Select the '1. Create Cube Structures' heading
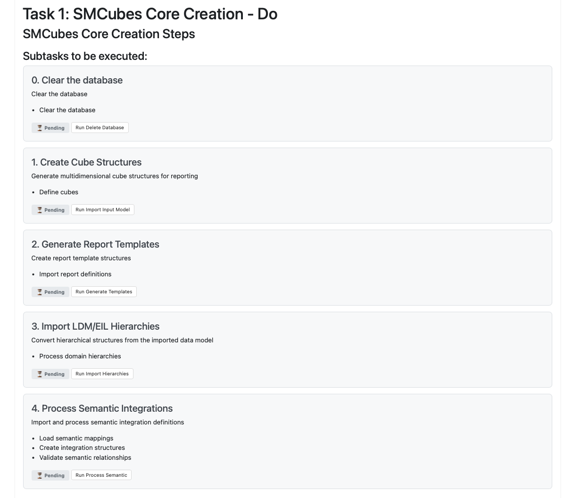Viewport: 573px width, 498px height. click(x=86, y=162)
